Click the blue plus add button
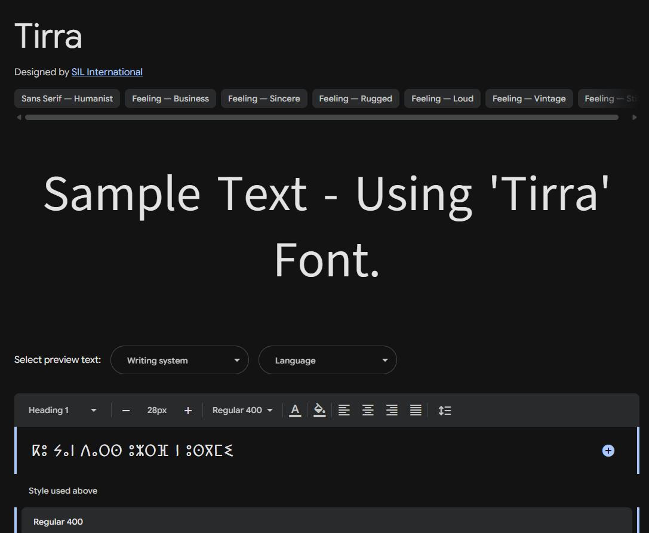The image size is (649, 533). [x=608, y=451]
